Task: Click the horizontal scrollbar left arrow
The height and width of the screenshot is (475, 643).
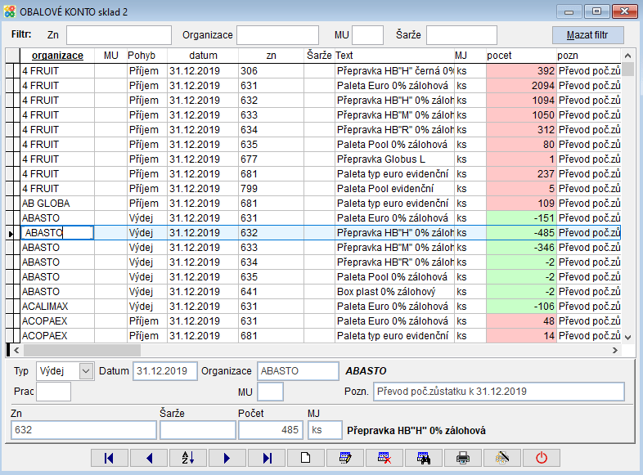Action: (16, 351)
